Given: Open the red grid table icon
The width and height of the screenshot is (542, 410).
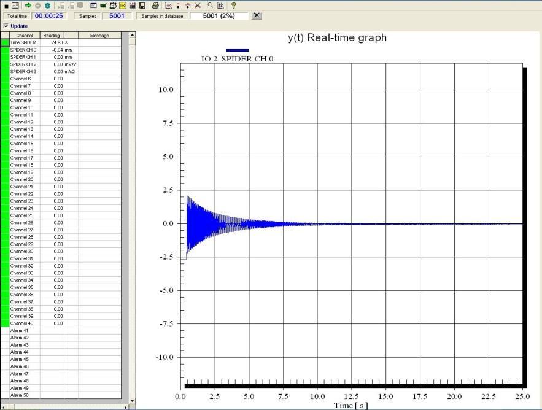Looking at the screenshot, I should coord(132,6).
